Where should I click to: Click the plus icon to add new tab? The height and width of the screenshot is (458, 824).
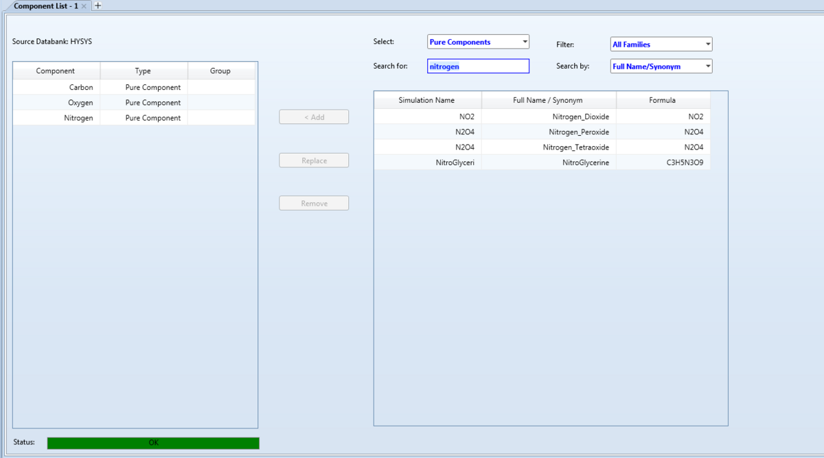pos(98,5)
